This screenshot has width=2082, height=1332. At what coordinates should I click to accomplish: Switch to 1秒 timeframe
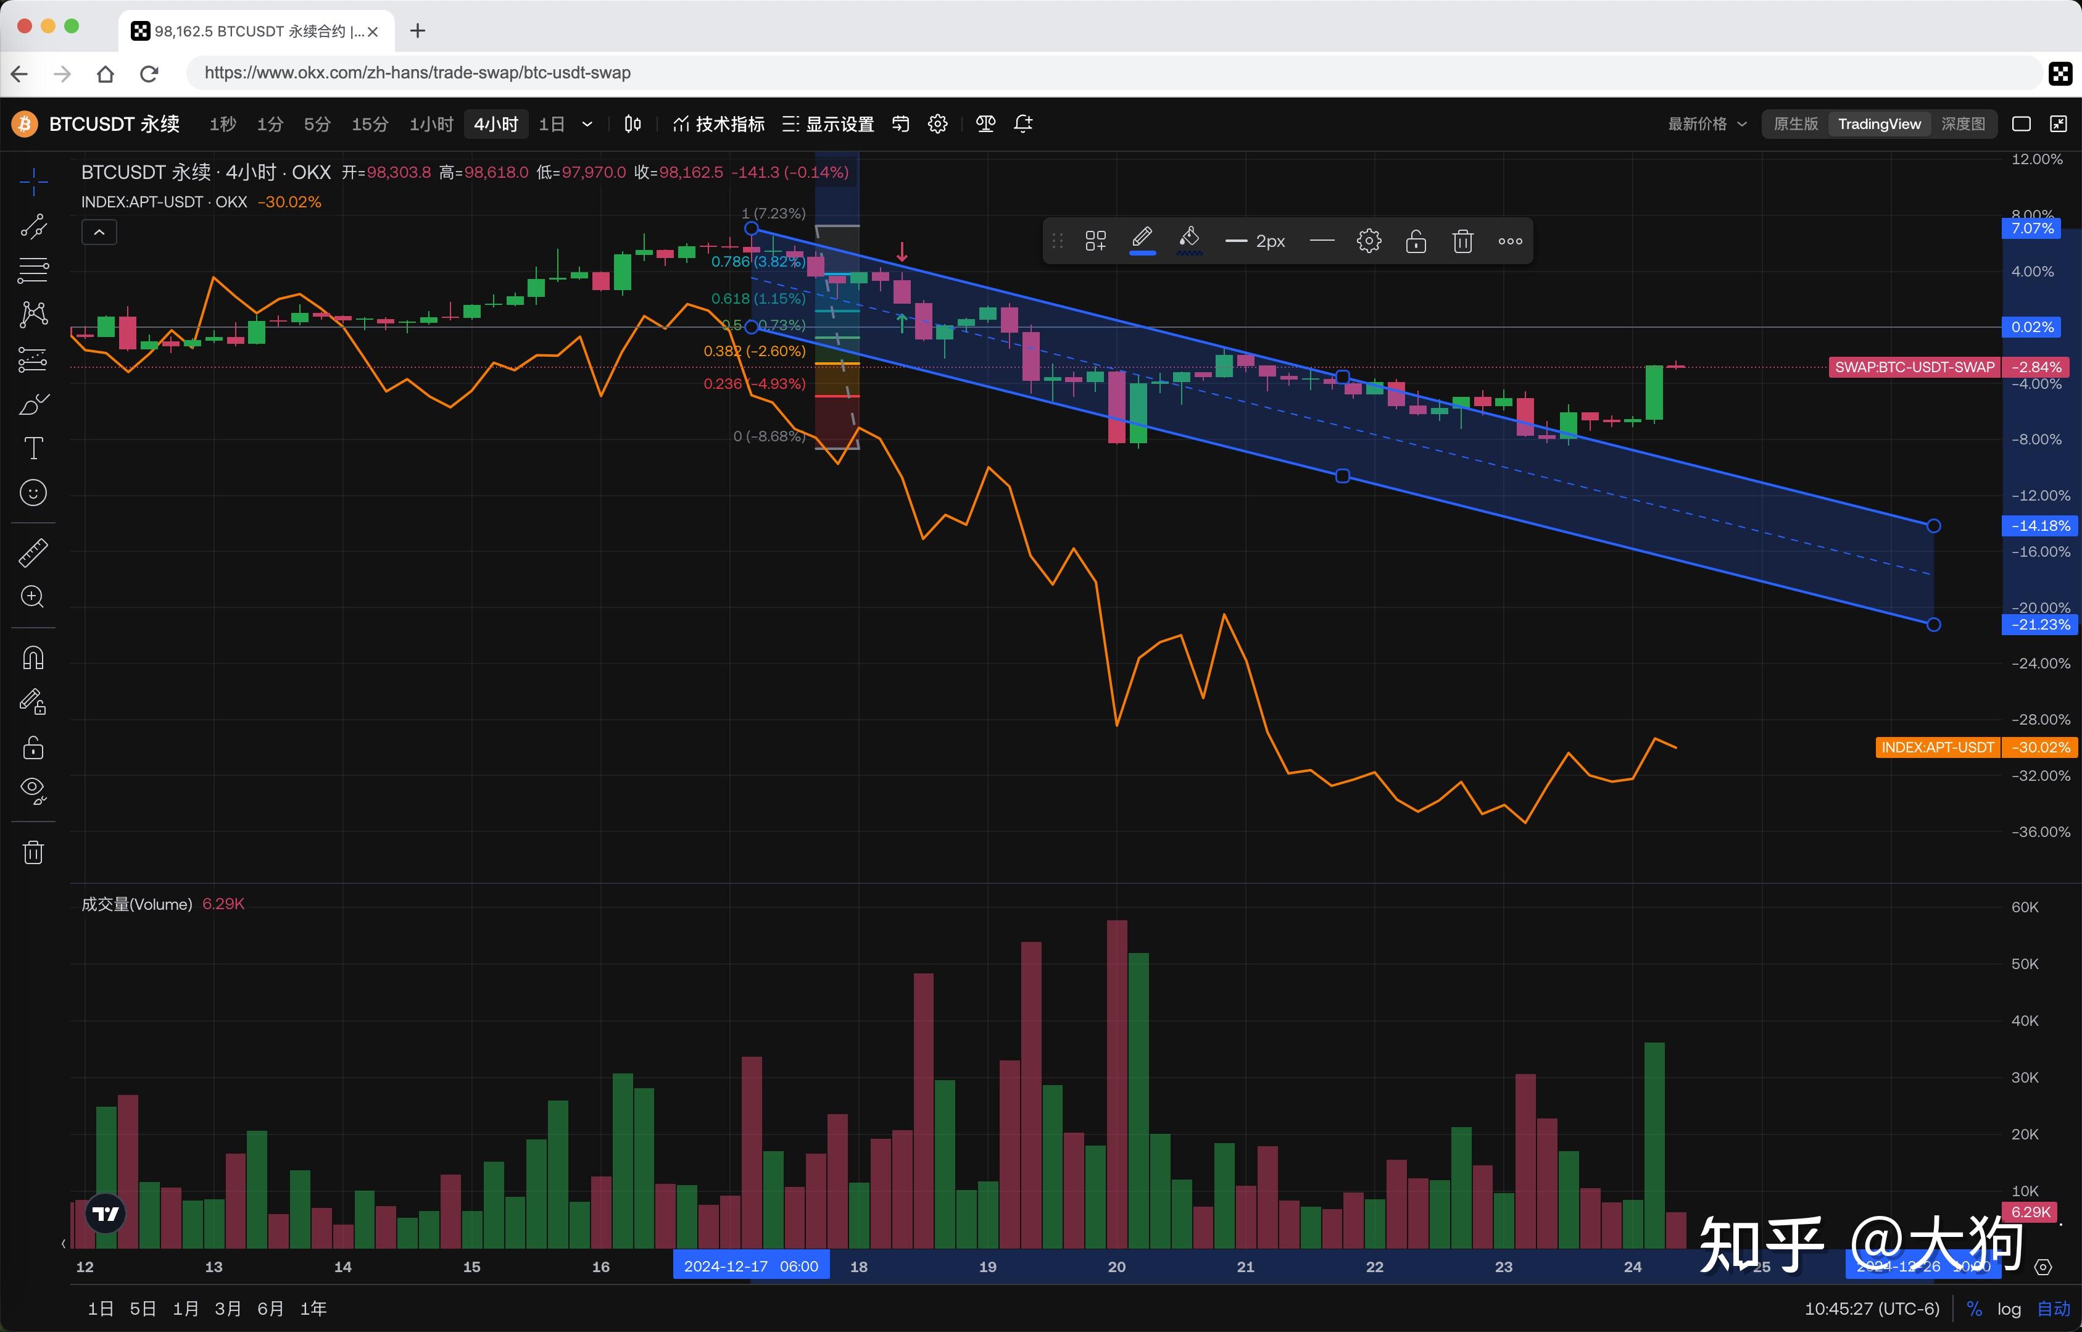pyautogui.click(x=222, y=123)
